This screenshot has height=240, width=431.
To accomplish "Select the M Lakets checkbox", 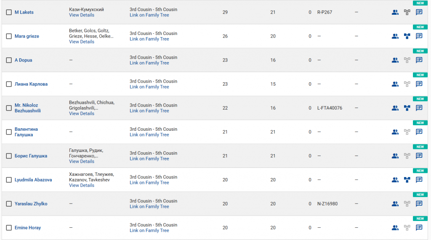I will 9,12.
